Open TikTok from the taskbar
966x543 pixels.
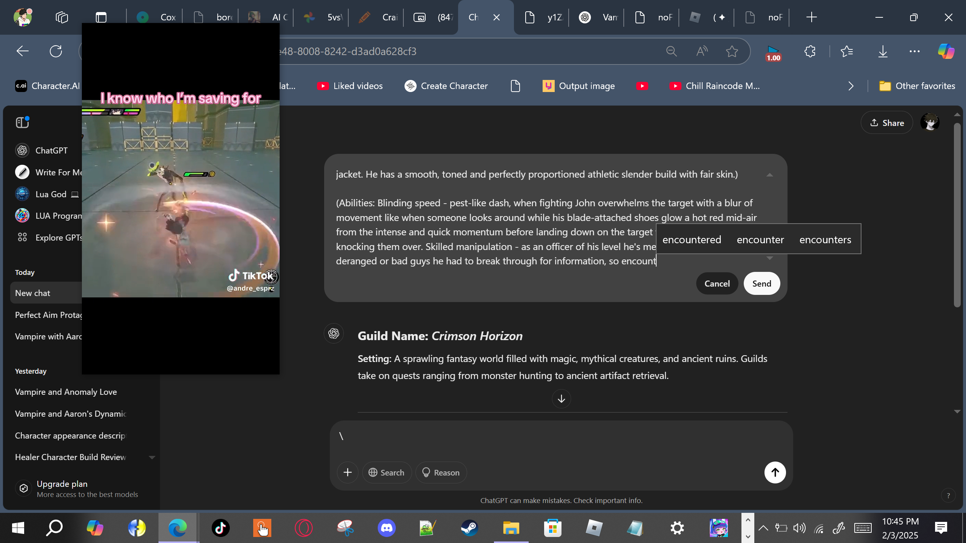(x=220, y=528)
